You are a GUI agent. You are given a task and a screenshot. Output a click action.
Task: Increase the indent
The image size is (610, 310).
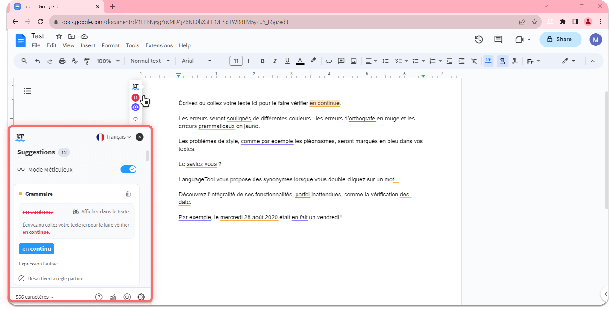[x=462, y=61]
